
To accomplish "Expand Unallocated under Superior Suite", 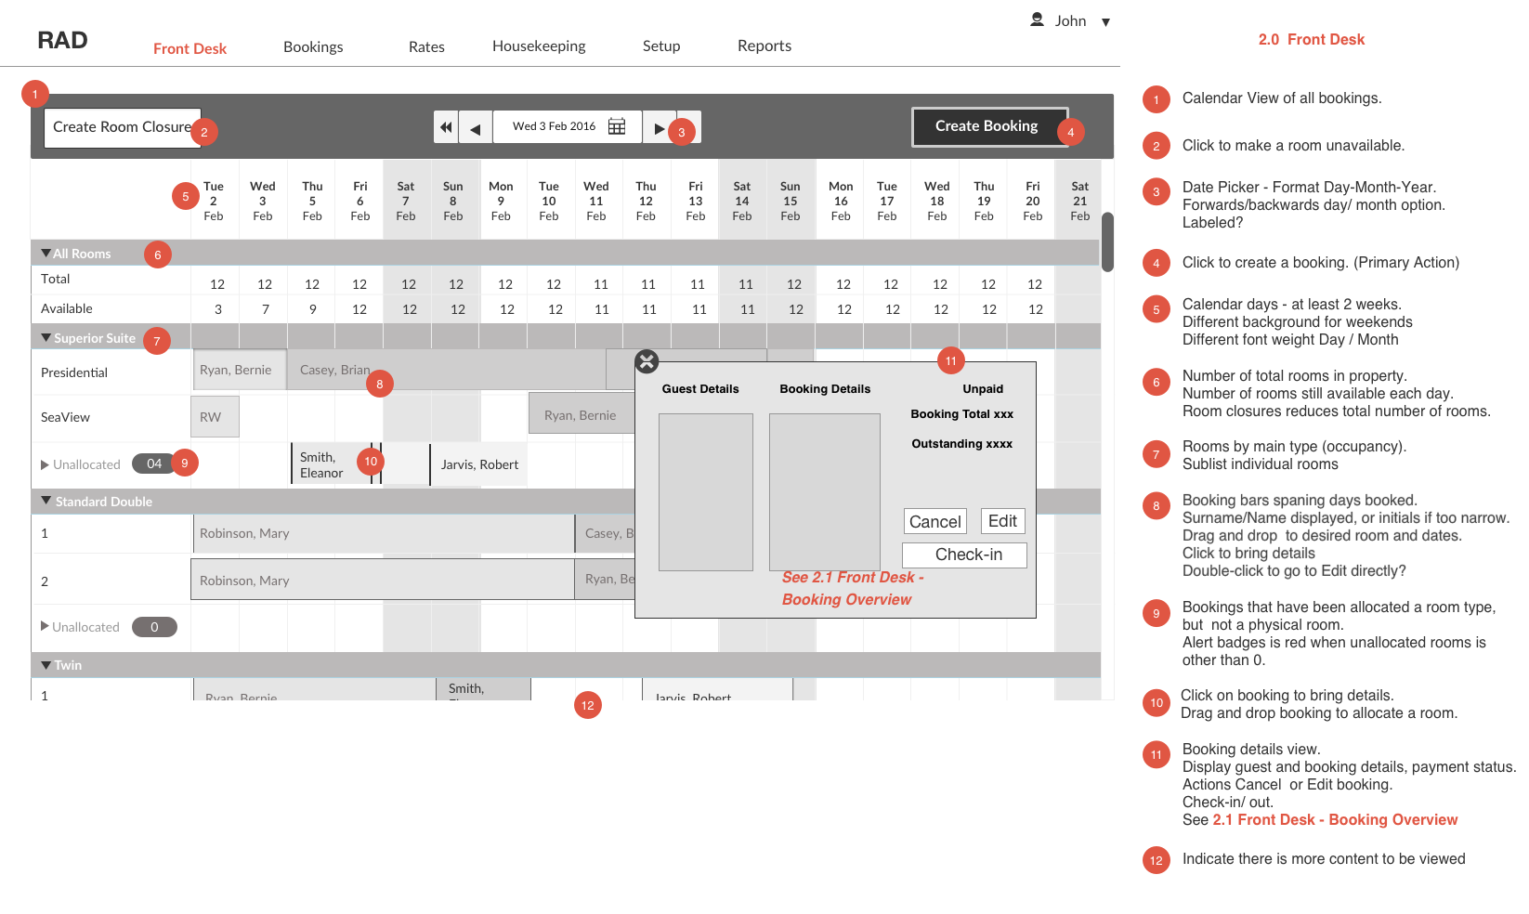I will pyautogui.click(x=45, y=464).
